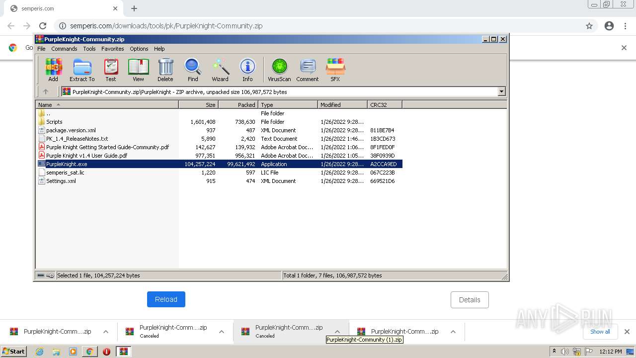Image resolution: width=636 pixels, height=358 pixels.
Task: Open the Help menu
Action: pyautogui.click(x=159, y=49)
